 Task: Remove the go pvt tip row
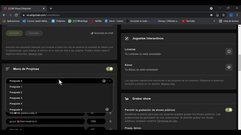110,121
